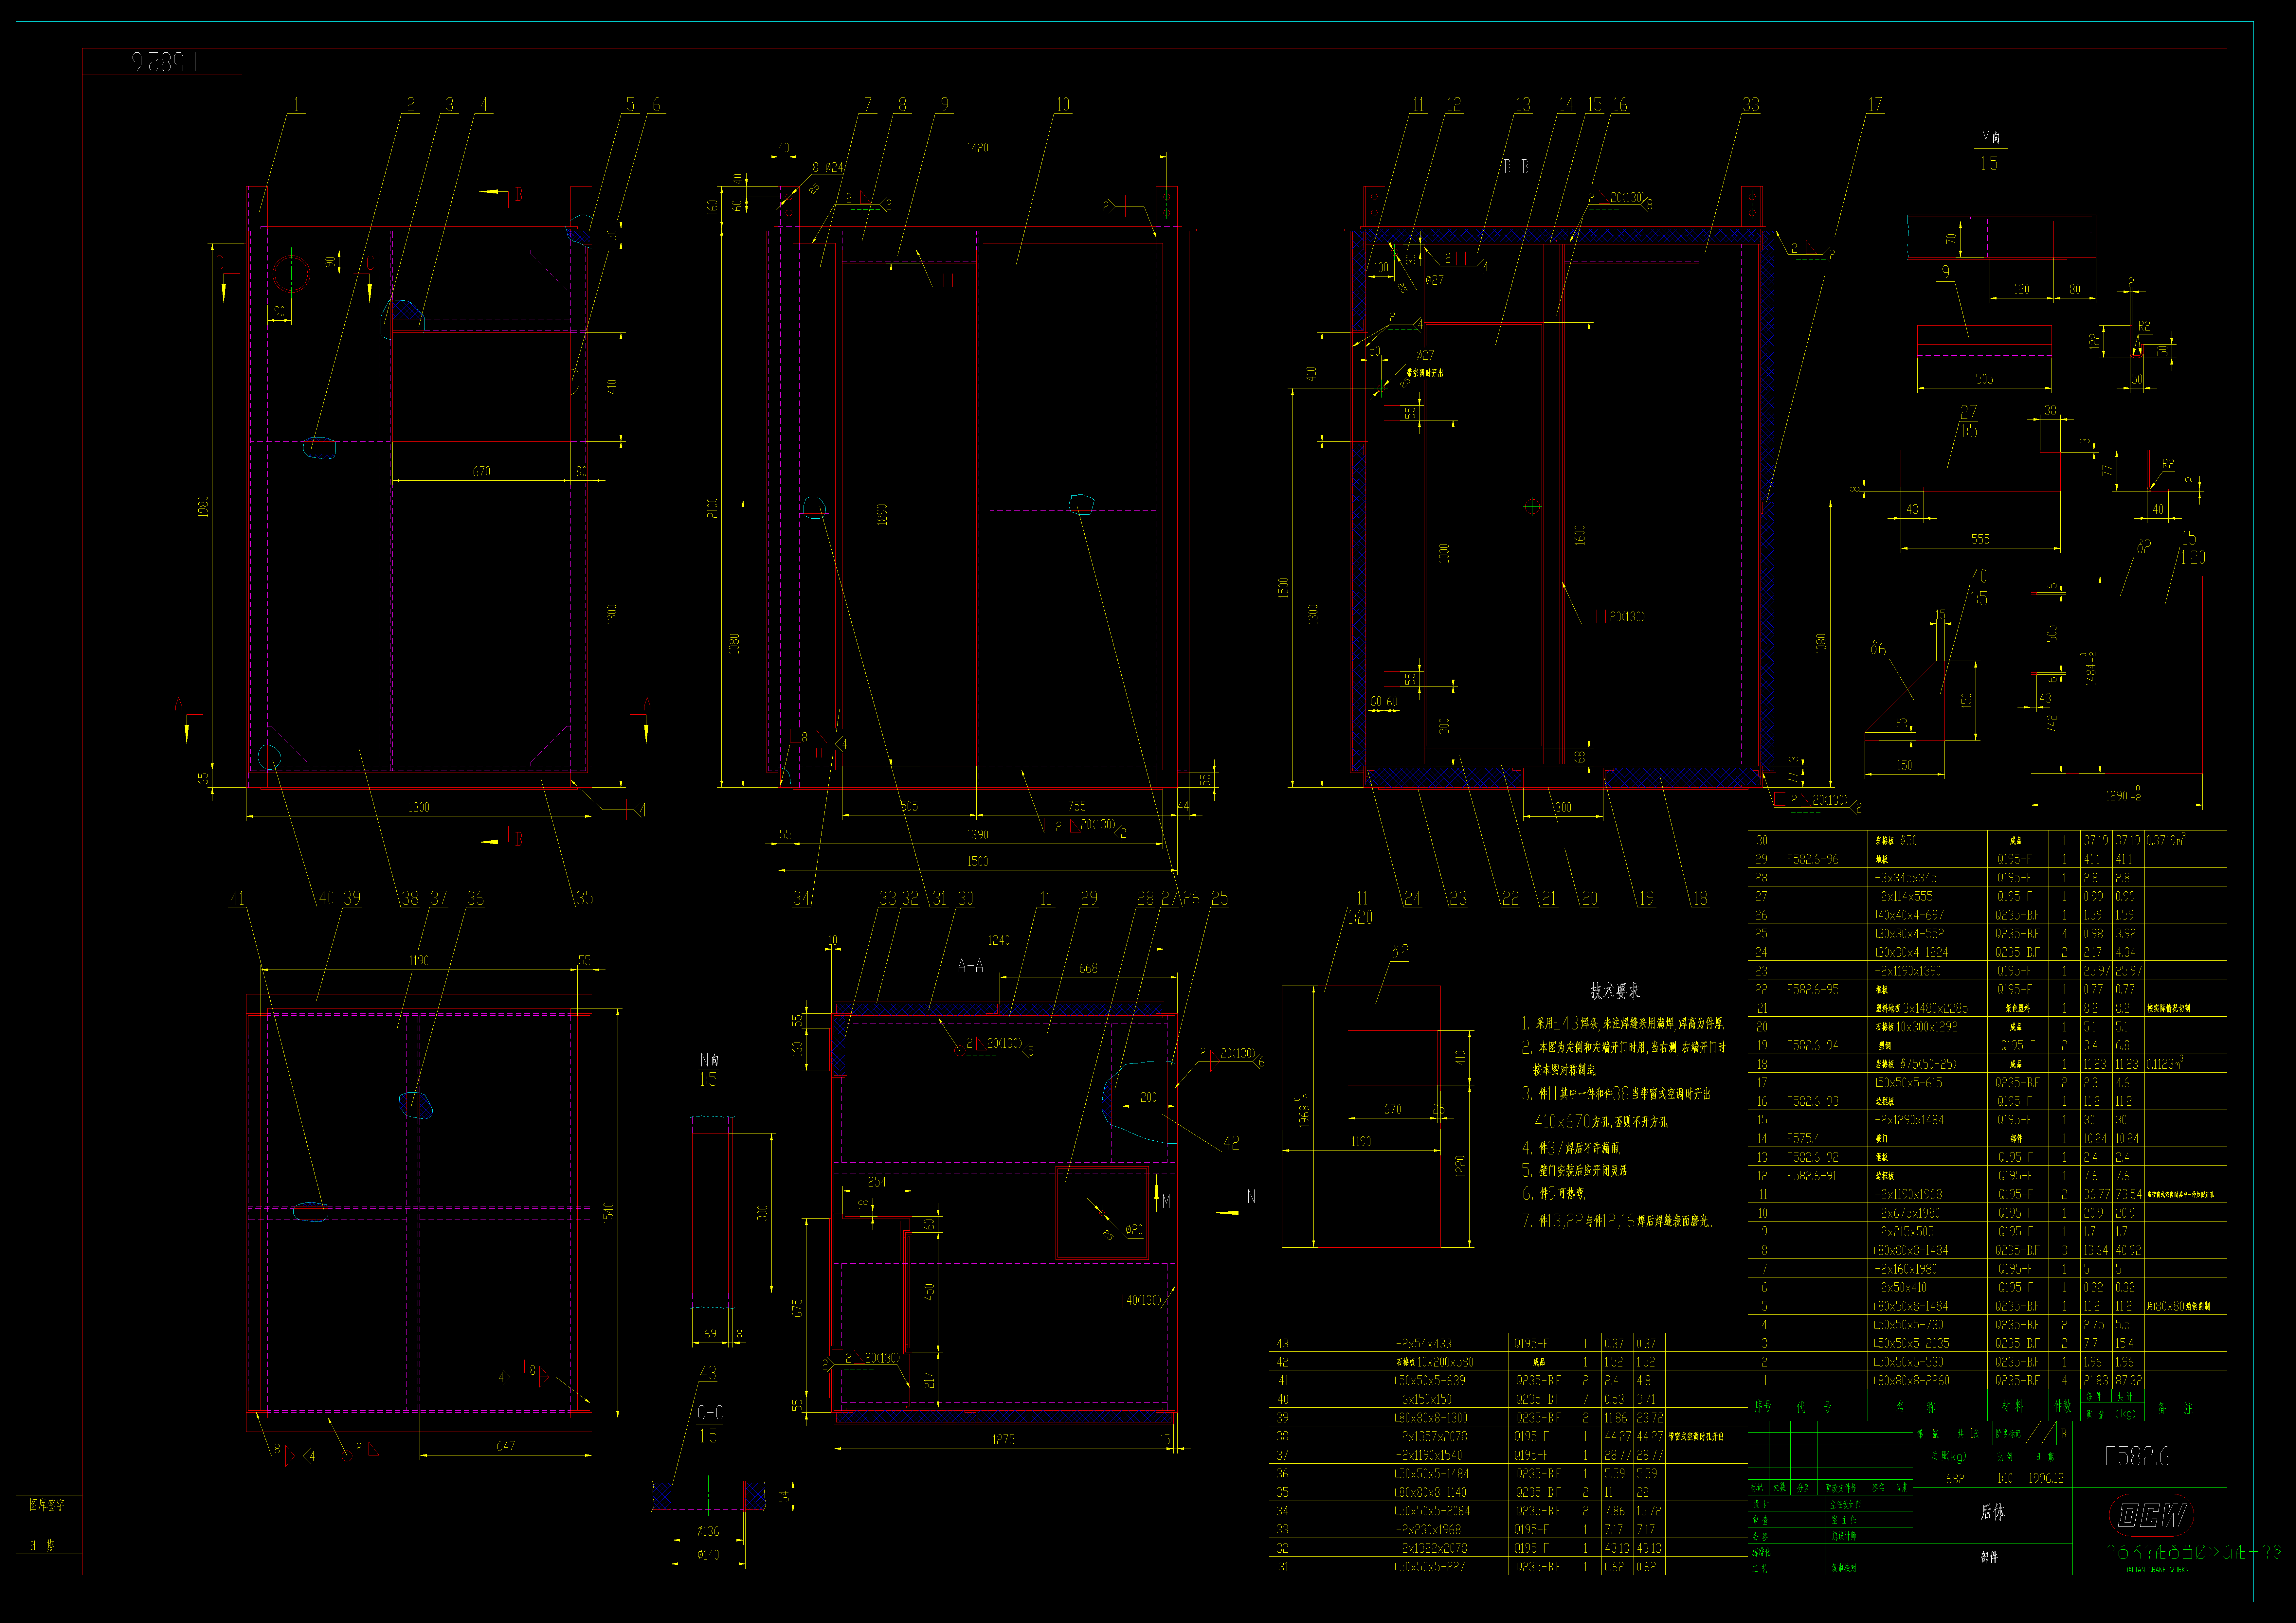Click the '部件' label under the title
Screen dimensions: 2296x1623
(x=1989, y=1557)
